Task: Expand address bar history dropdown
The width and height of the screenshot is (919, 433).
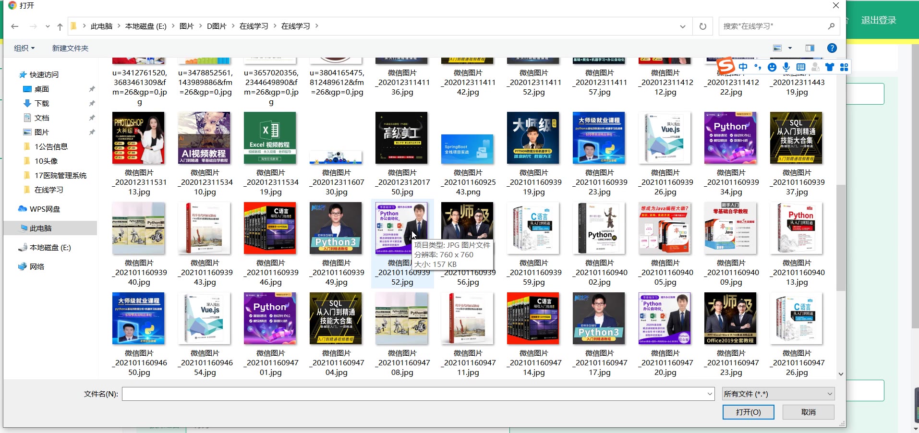Action: tap(682, 26)
